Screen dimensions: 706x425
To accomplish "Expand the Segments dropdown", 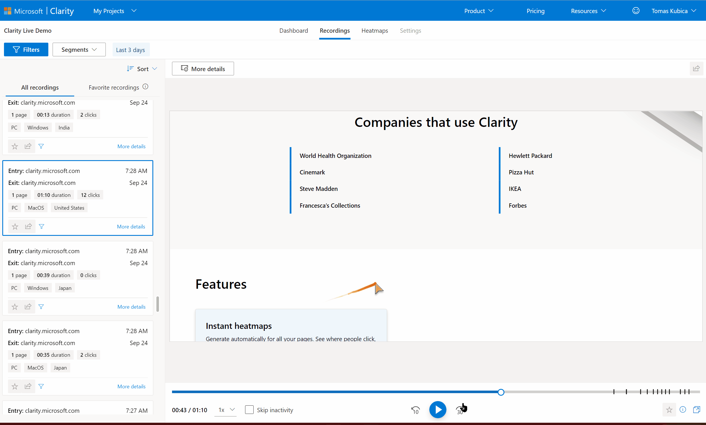I will (x=79, y=49).
